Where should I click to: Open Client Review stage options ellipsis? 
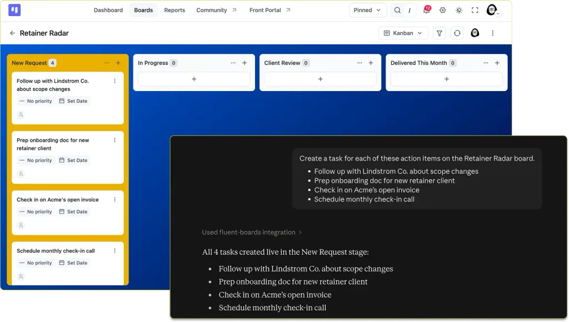click(360, 63)
